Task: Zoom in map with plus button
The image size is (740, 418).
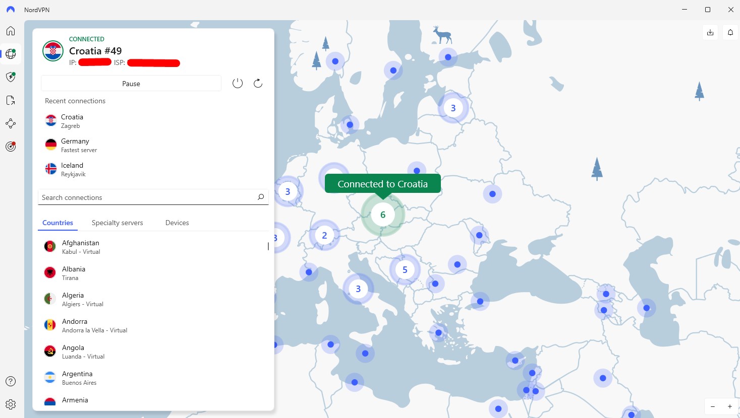Action: point(729,406)
